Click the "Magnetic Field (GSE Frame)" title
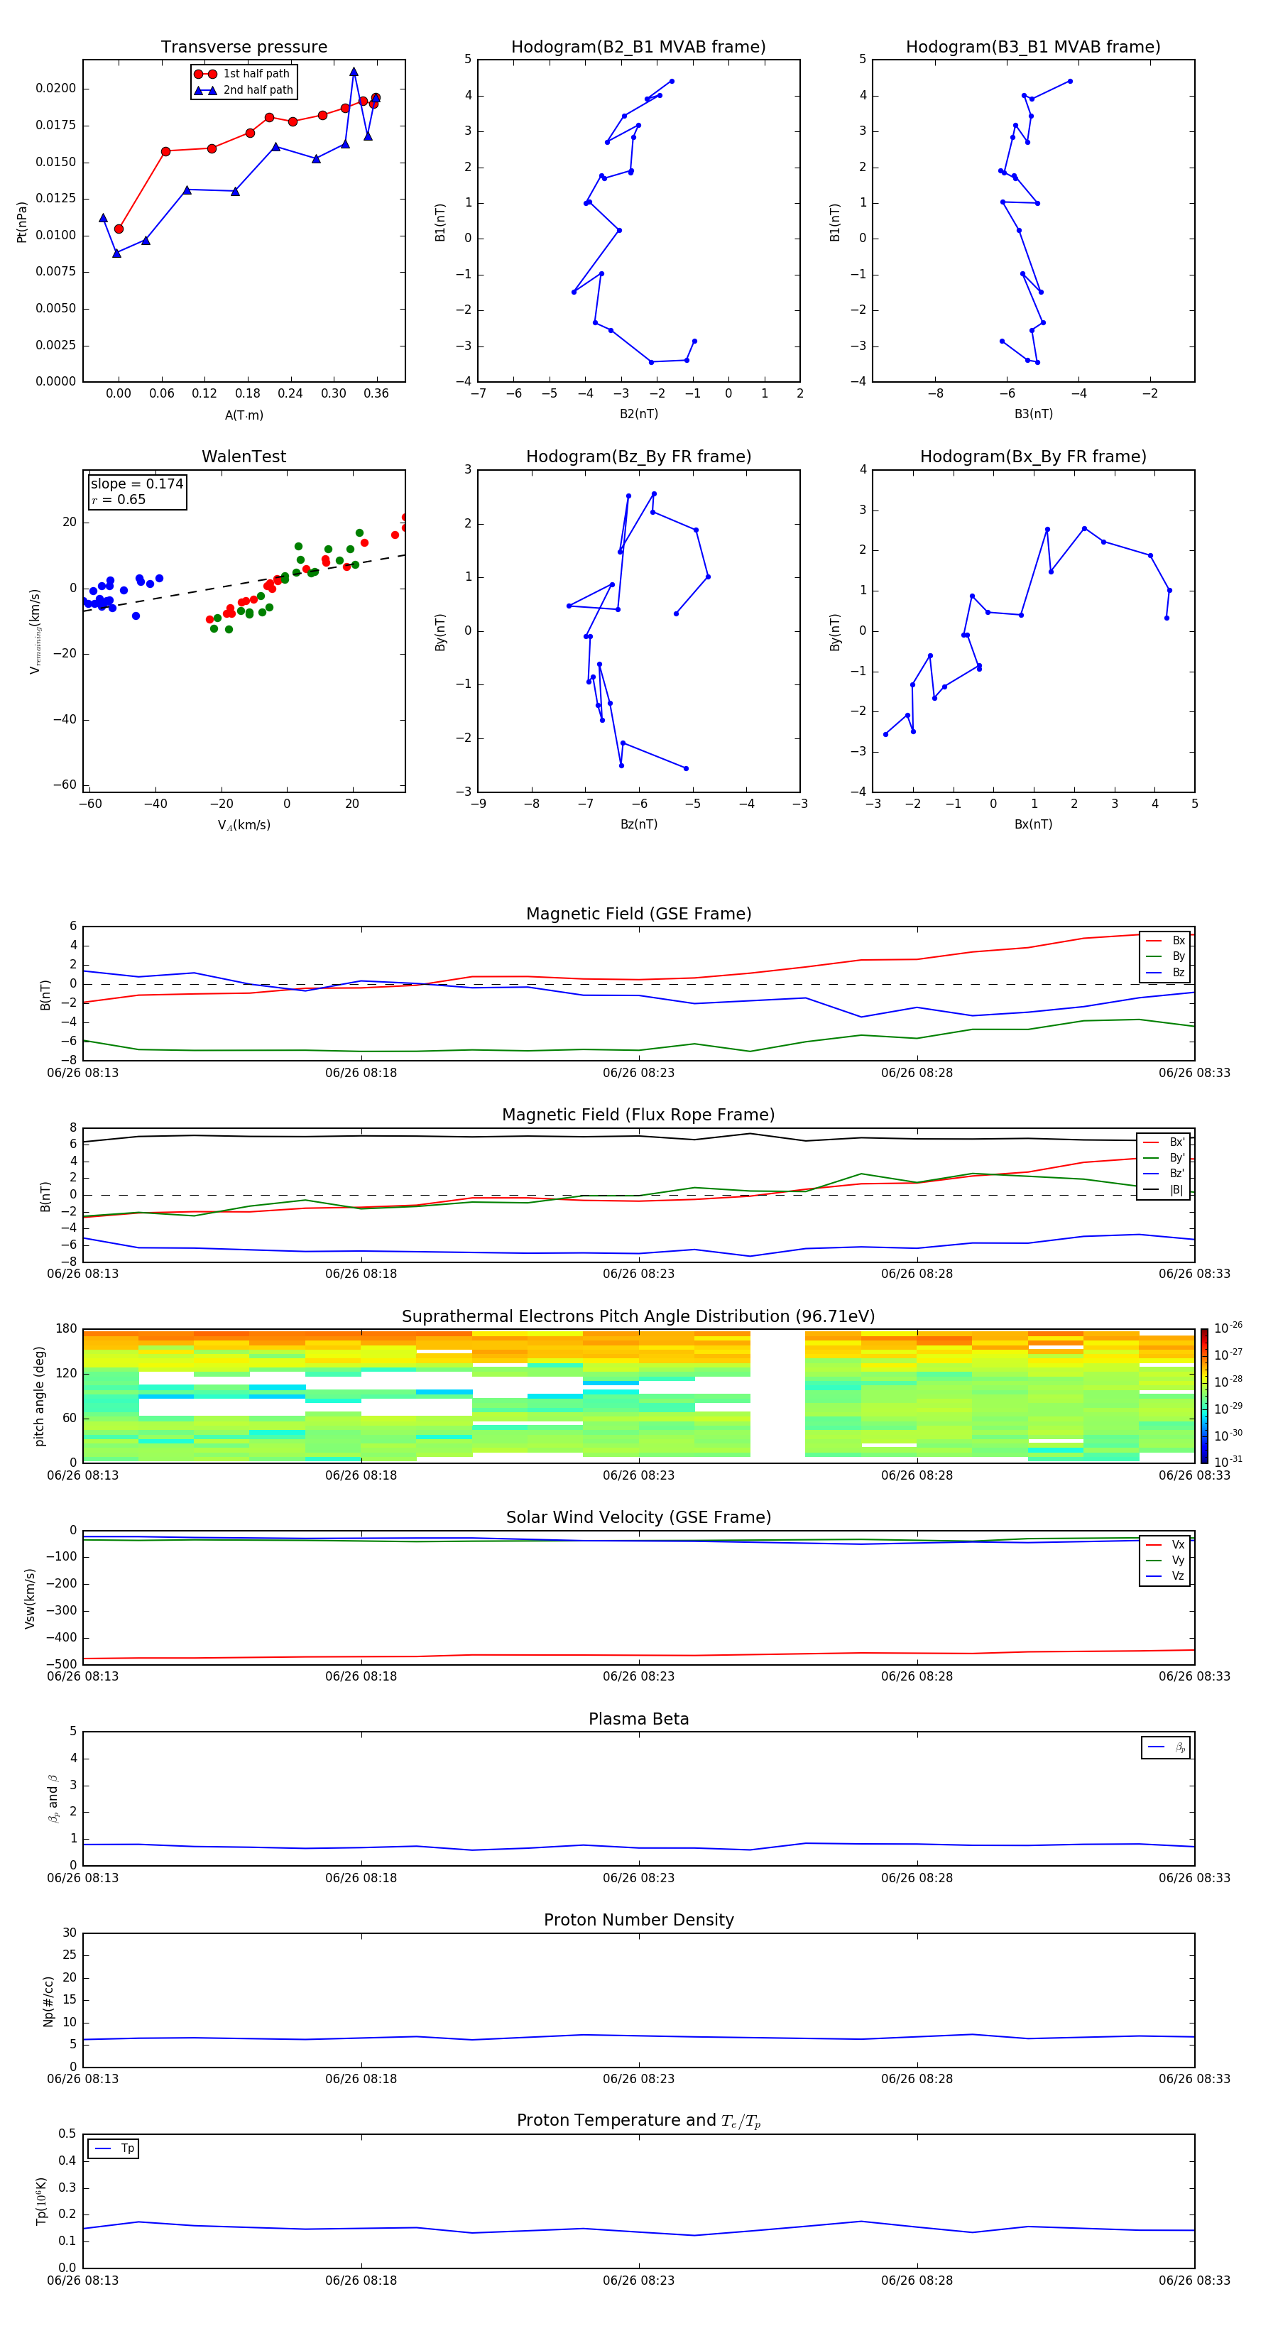Screen dimensions: 1278x2343 638,913
